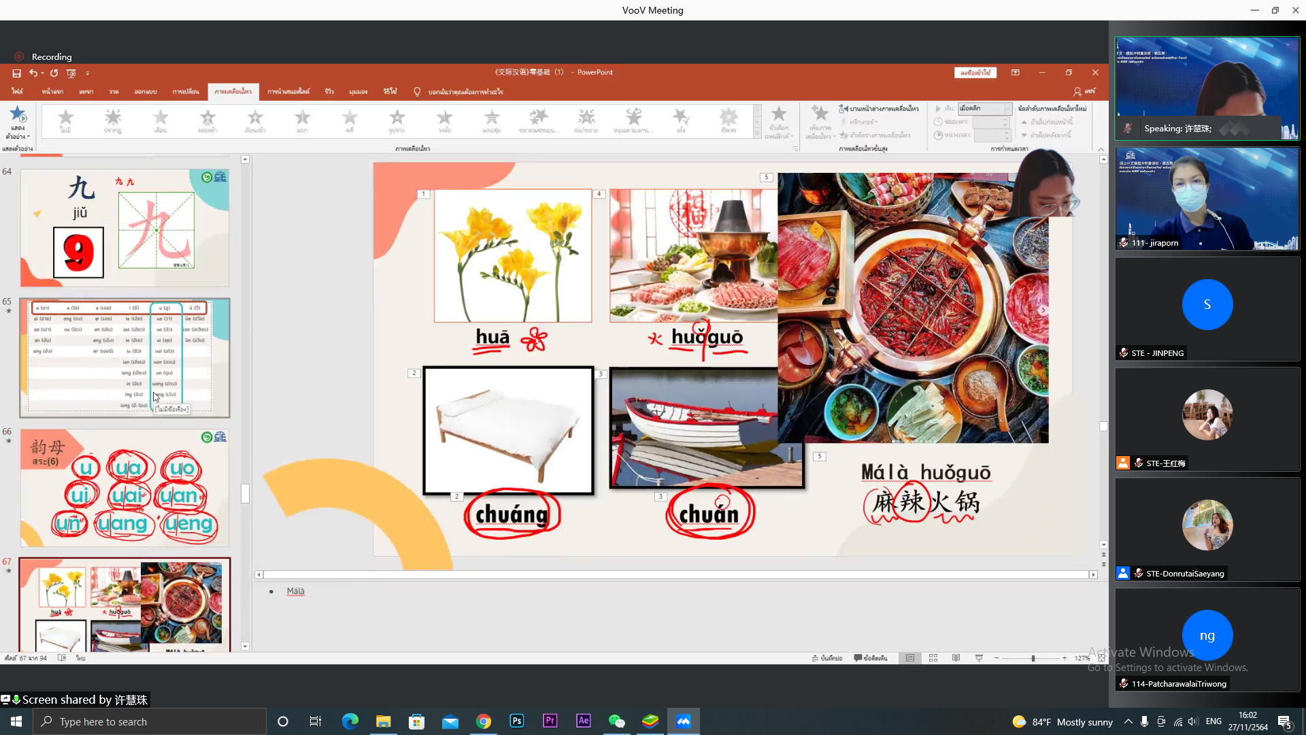
Task: Switch to Reading view
Action: click(956, 658)
